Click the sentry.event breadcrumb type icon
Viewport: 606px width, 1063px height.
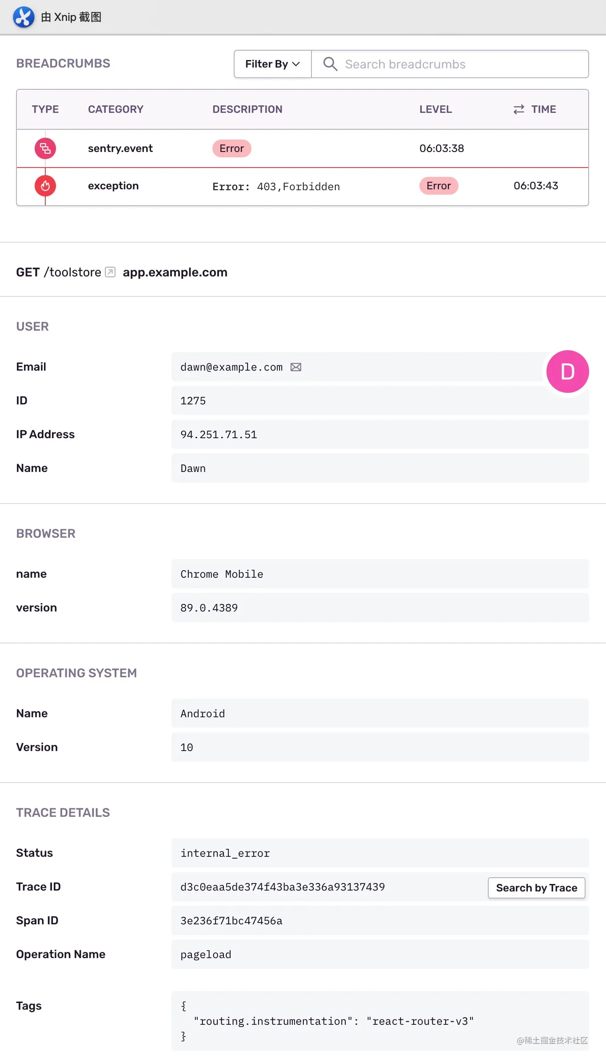[45, 148]
